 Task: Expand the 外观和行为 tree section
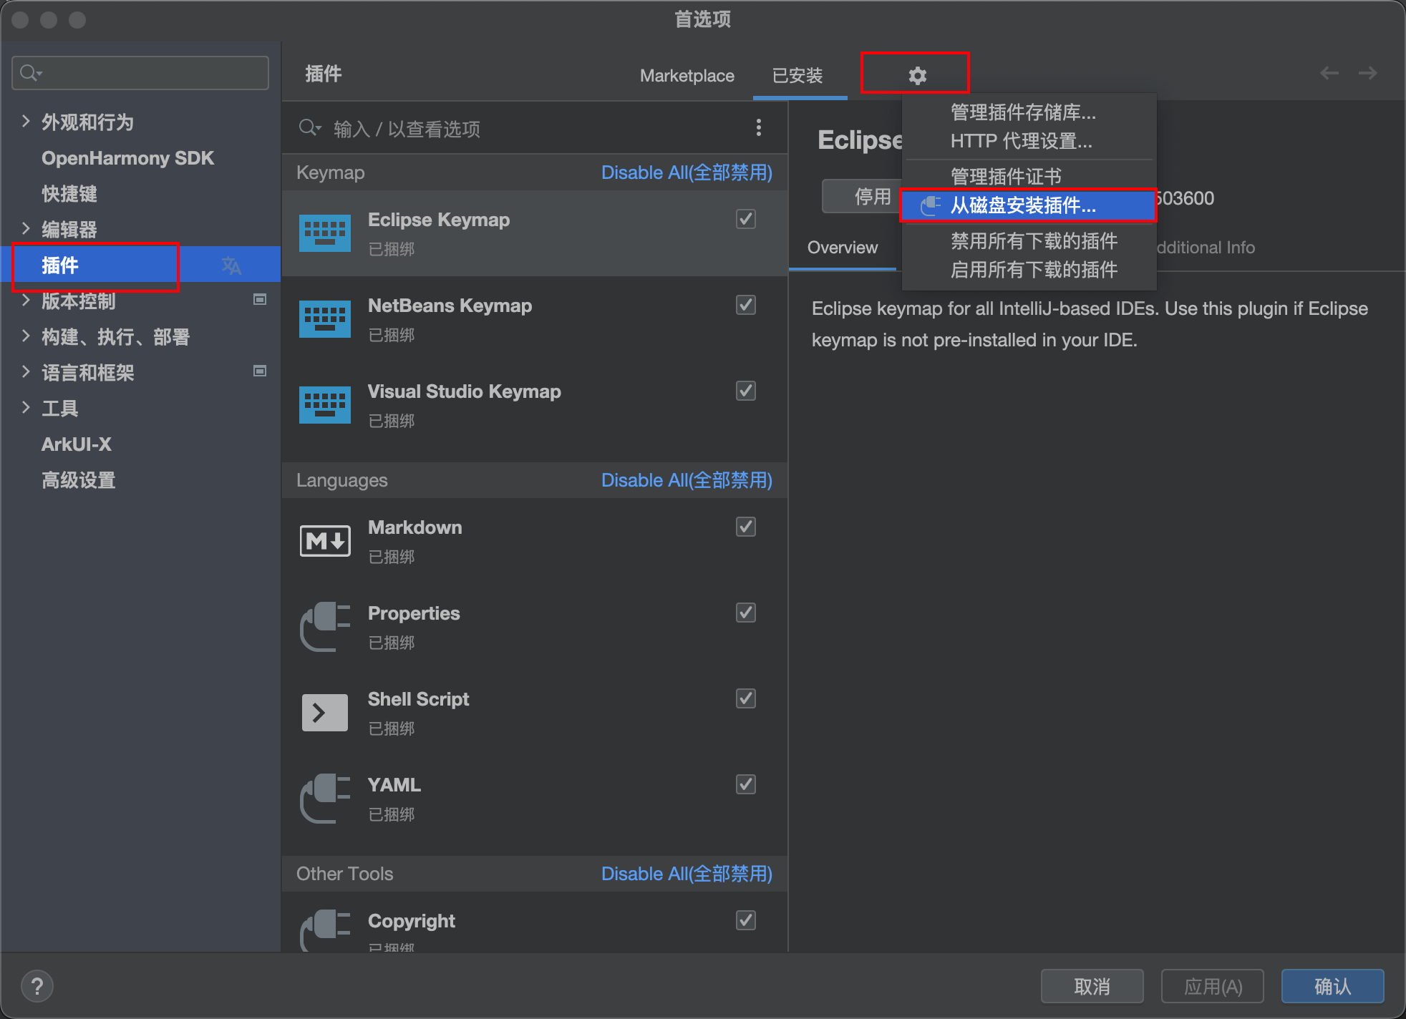(x=26, y=122)
